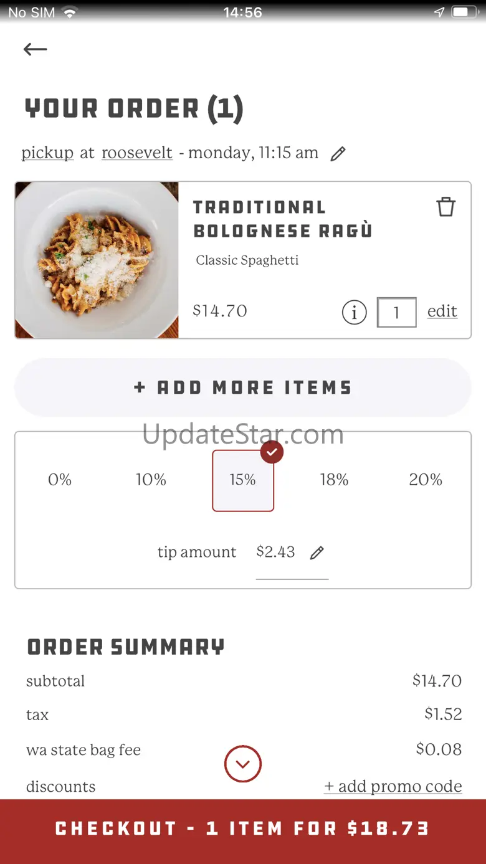
Task: Expand order summary with red chevron
Action: tap(243, 764)
